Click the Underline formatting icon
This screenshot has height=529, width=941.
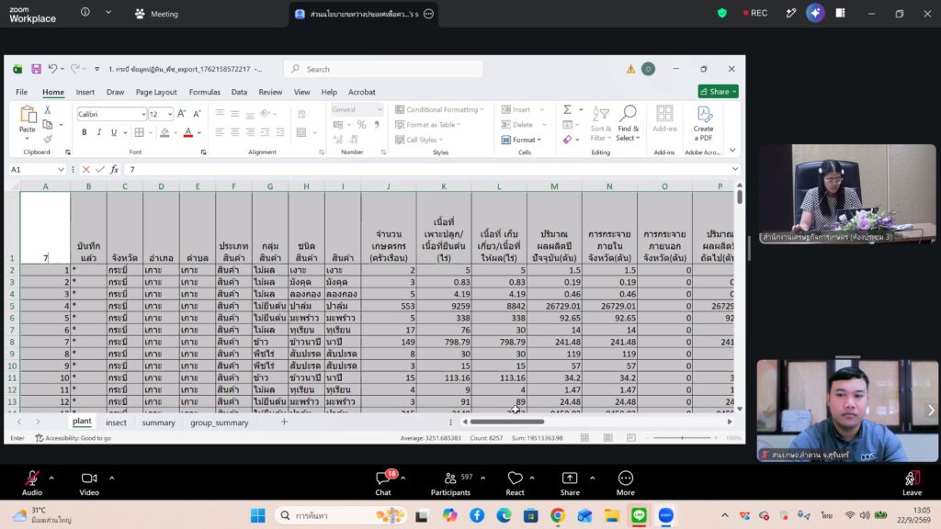(113, 132)
